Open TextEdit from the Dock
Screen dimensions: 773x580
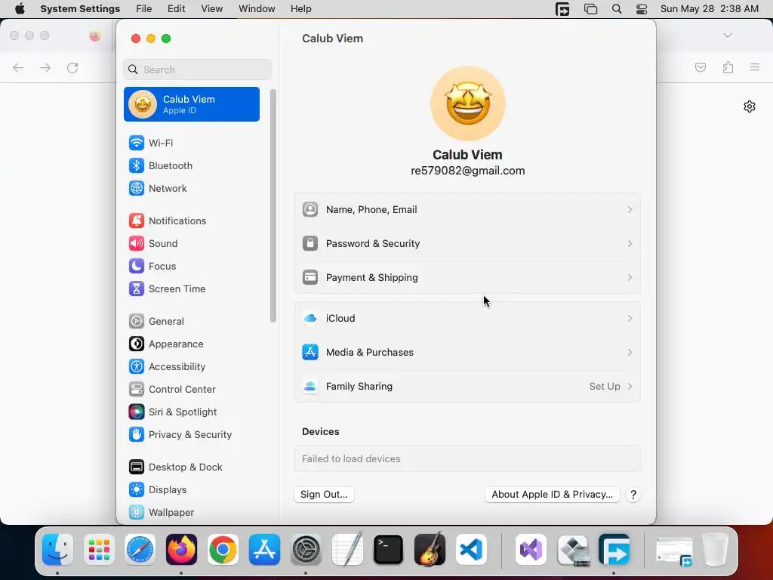[x=347, y=550]
